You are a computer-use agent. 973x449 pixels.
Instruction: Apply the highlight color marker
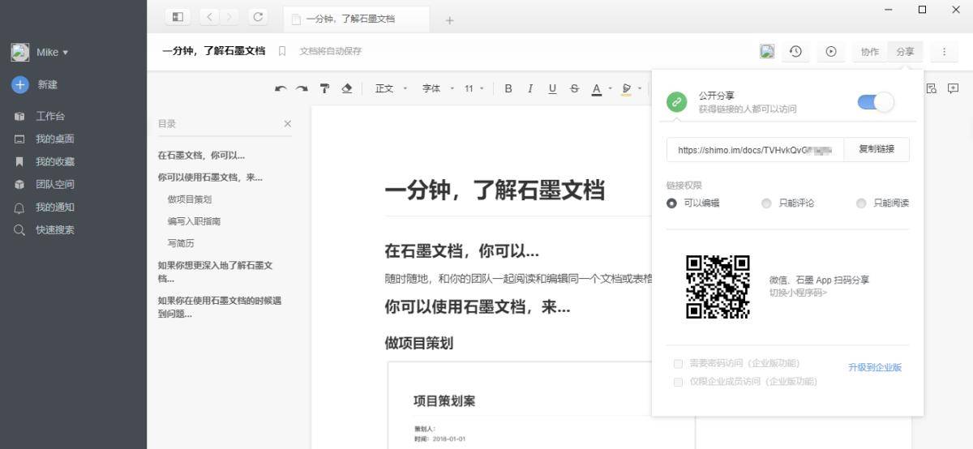click(626, 89)
